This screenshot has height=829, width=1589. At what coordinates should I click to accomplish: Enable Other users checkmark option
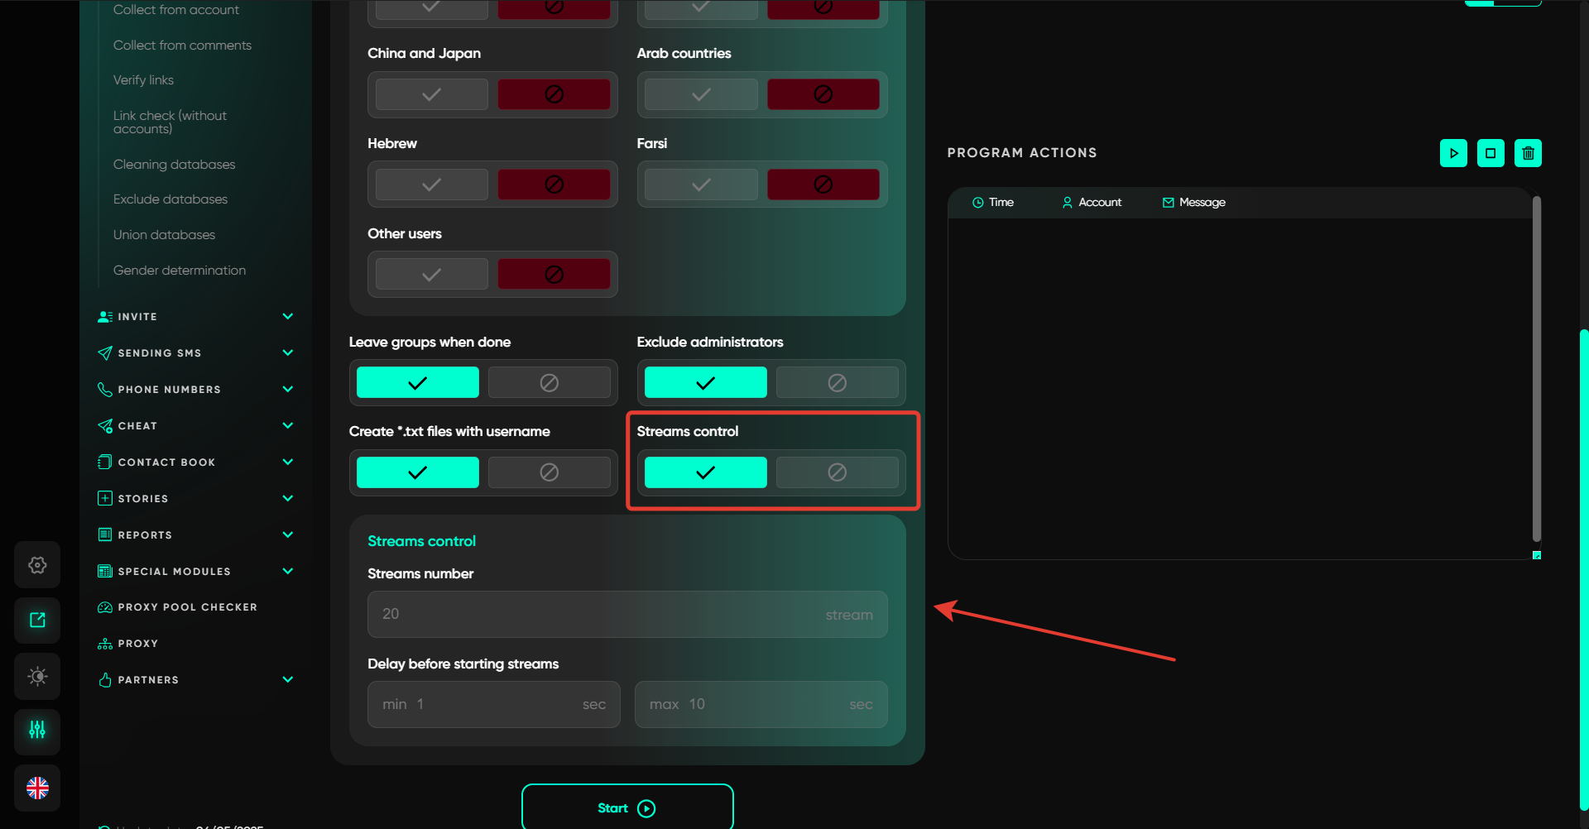pos(431,275)
